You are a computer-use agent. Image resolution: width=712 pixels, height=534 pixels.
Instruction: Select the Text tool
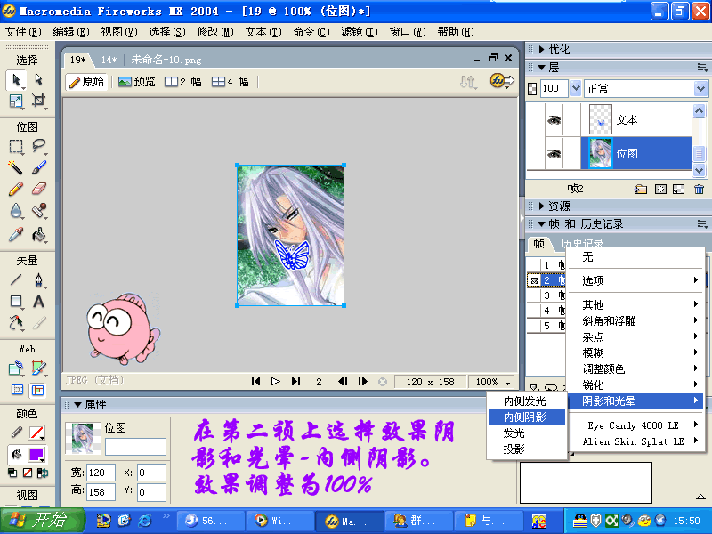pos(38,301)
